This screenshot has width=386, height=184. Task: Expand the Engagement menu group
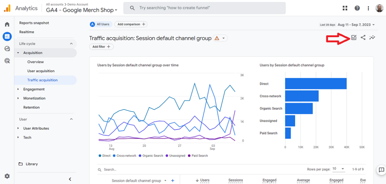pyautogui.click(x=18, y=89)
